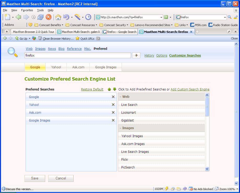Click Add Custom Search Engine link

[x=190, y=89]
